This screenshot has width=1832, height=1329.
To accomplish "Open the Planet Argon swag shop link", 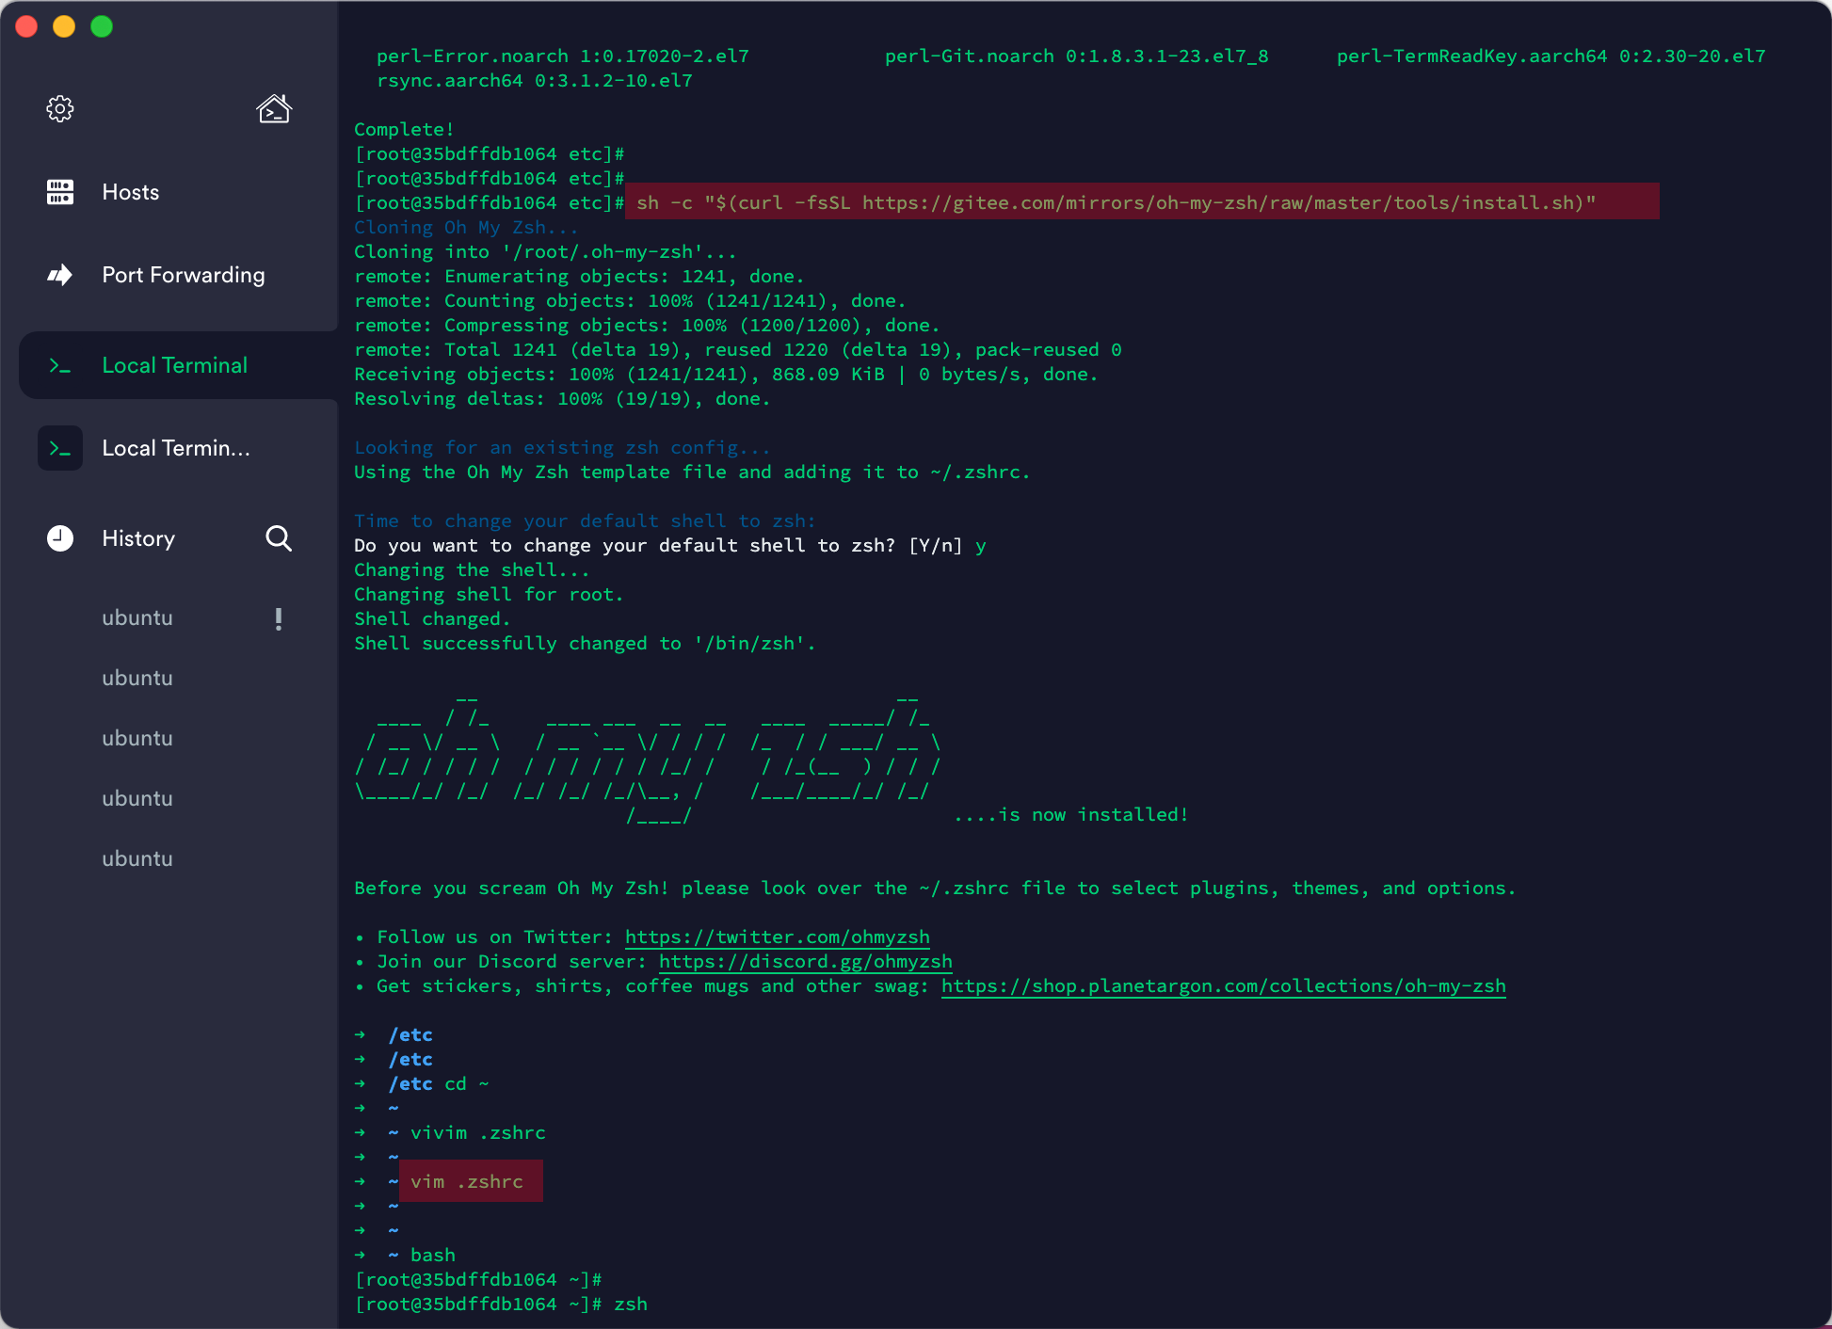I will pyautogui.click(x=1223, y=985).
